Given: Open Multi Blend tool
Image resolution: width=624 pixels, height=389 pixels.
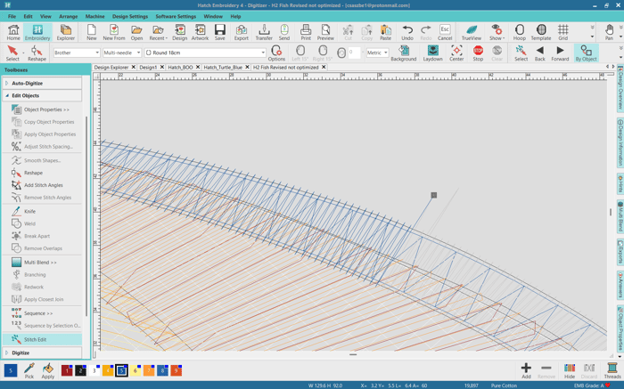Looking at the screenshot, I should pyautogui.click(x=42, y=263).
